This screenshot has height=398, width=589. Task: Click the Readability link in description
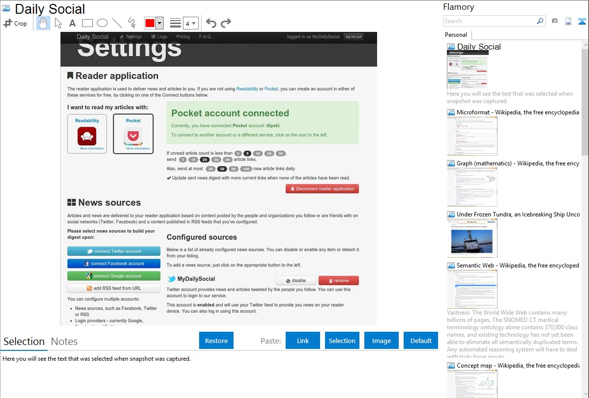point(247,89)
